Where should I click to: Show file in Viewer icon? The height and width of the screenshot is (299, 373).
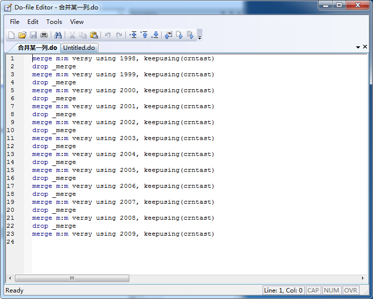point(169,35)
